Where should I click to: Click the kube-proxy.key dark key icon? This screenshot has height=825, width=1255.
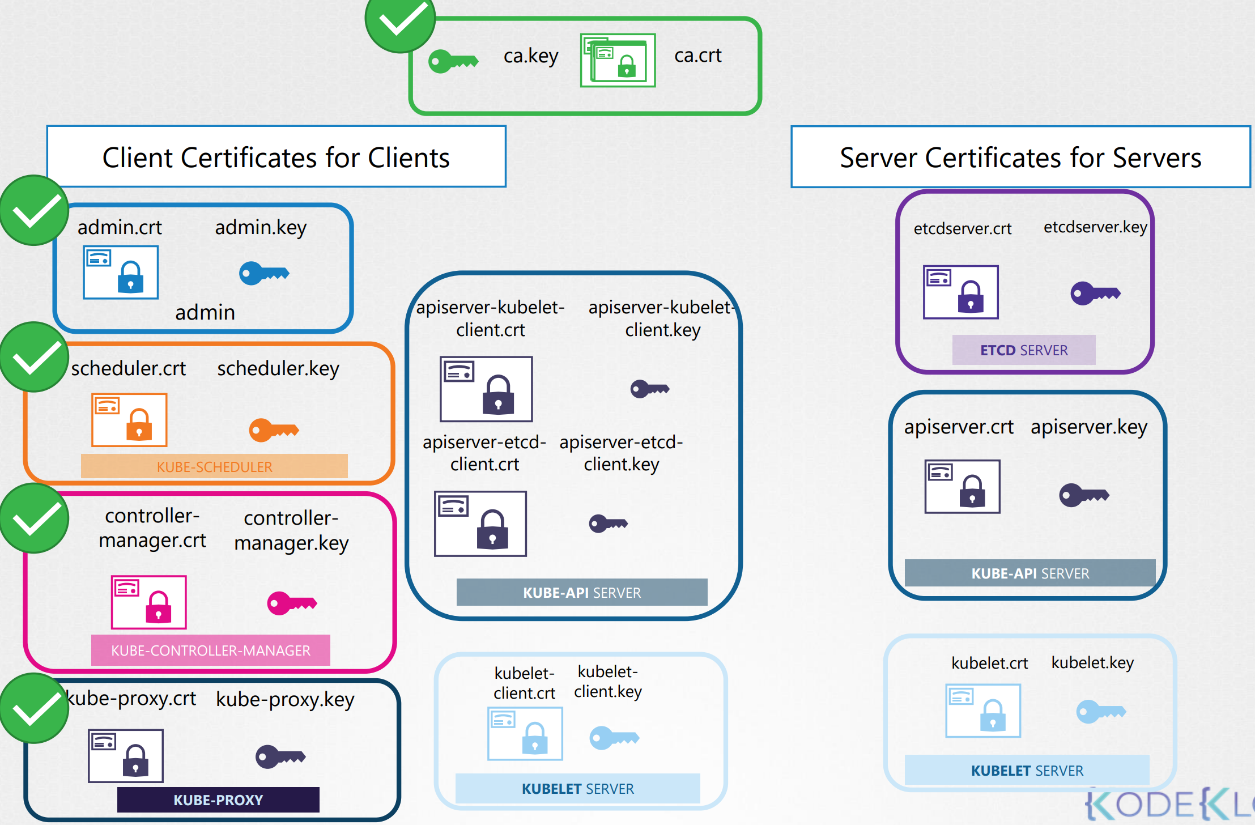[280, 756]
